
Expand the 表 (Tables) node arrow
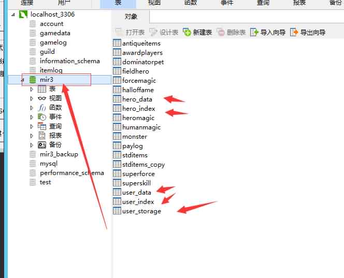pos(32,89)
